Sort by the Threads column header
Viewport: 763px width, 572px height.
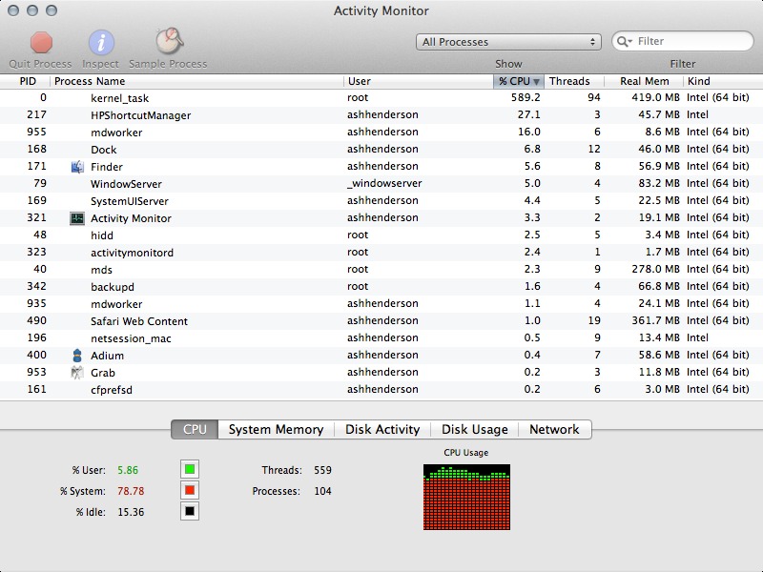574,81
